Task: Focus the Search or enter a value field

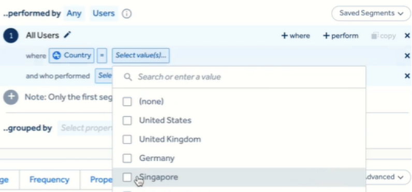Action: click(239, 77)
